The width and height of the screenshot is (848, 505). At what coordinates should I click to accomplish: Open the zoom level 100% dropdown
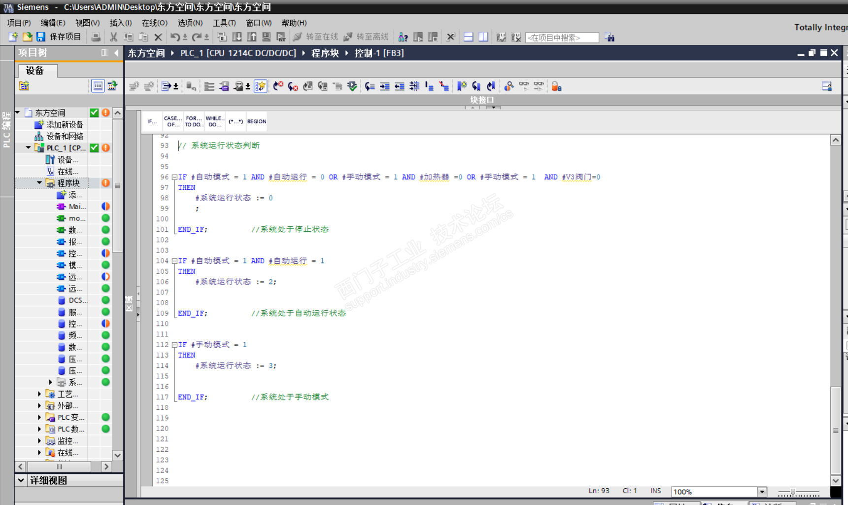click(x=762, y=492)
